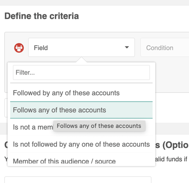189x183 pixels.
Task: Select 'Followed by any of these accounts'
Action: (81, 93)
